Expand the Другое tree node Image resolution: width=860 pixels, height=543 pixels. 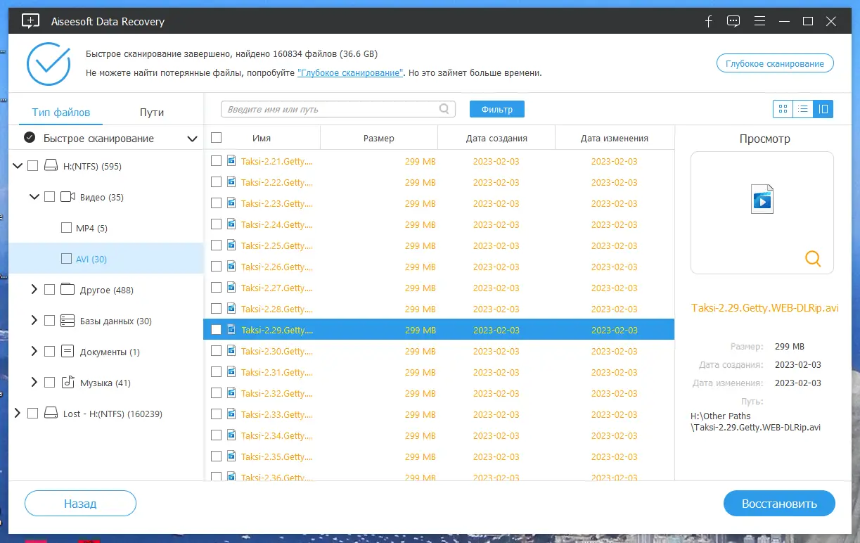pos(34,290)
